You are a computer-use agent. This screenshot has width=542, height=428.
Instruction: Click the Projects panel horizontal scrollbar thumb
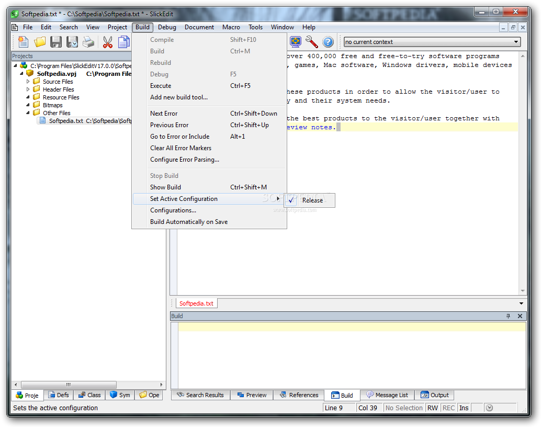tap(69, 385)
